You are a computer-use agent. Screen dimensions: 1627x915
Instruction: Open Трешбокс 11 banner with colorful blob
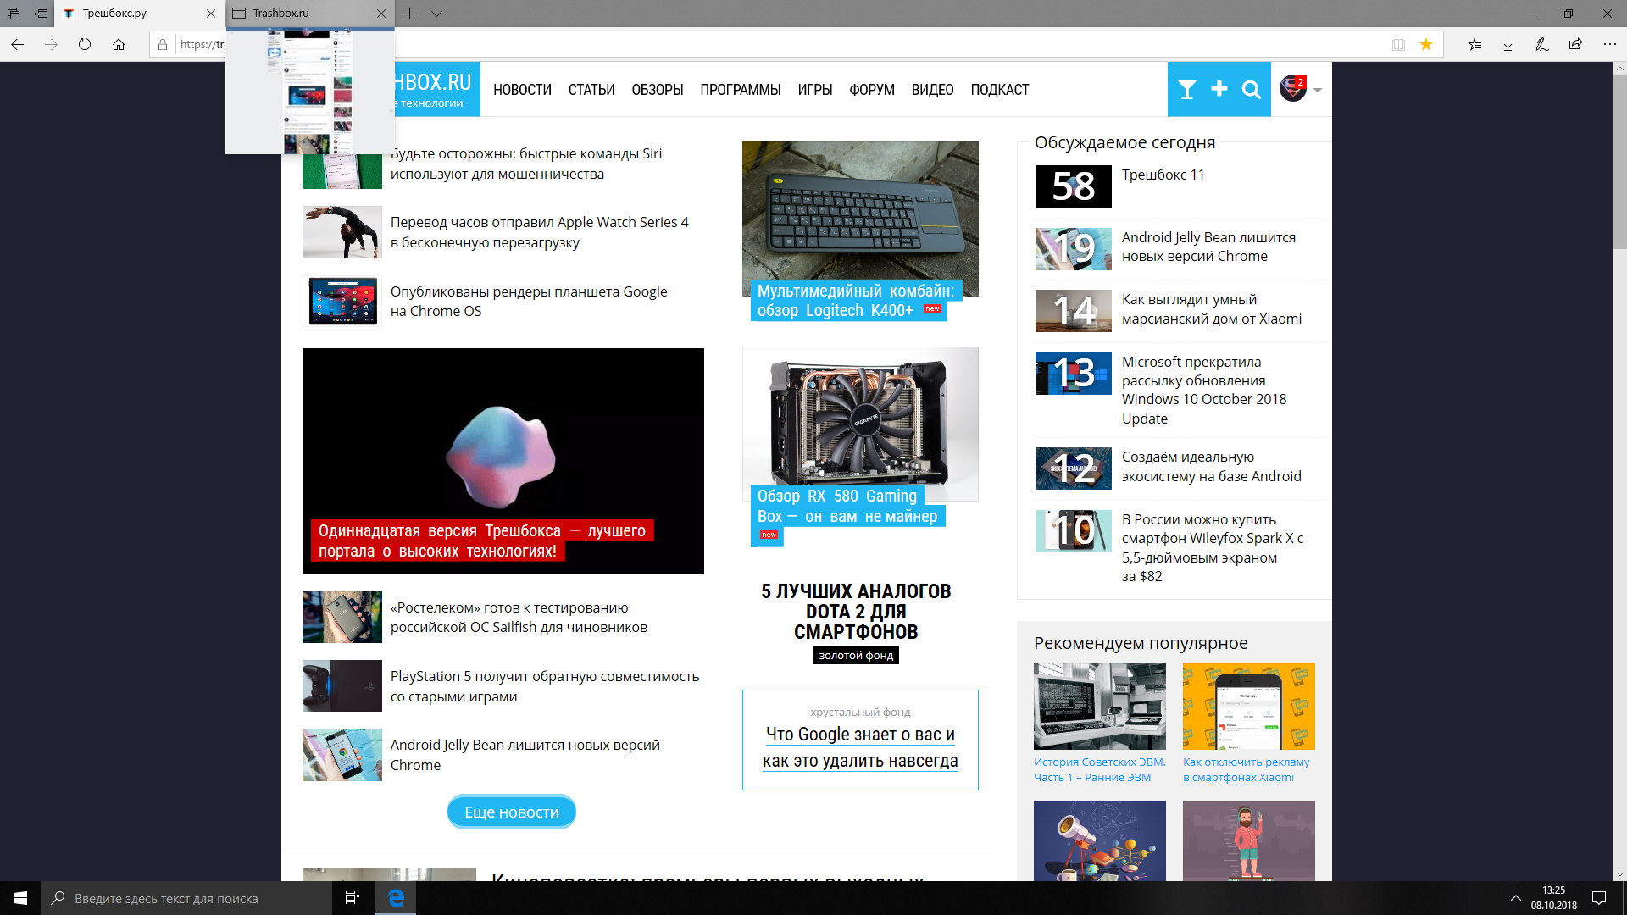(x=503, y=461)
